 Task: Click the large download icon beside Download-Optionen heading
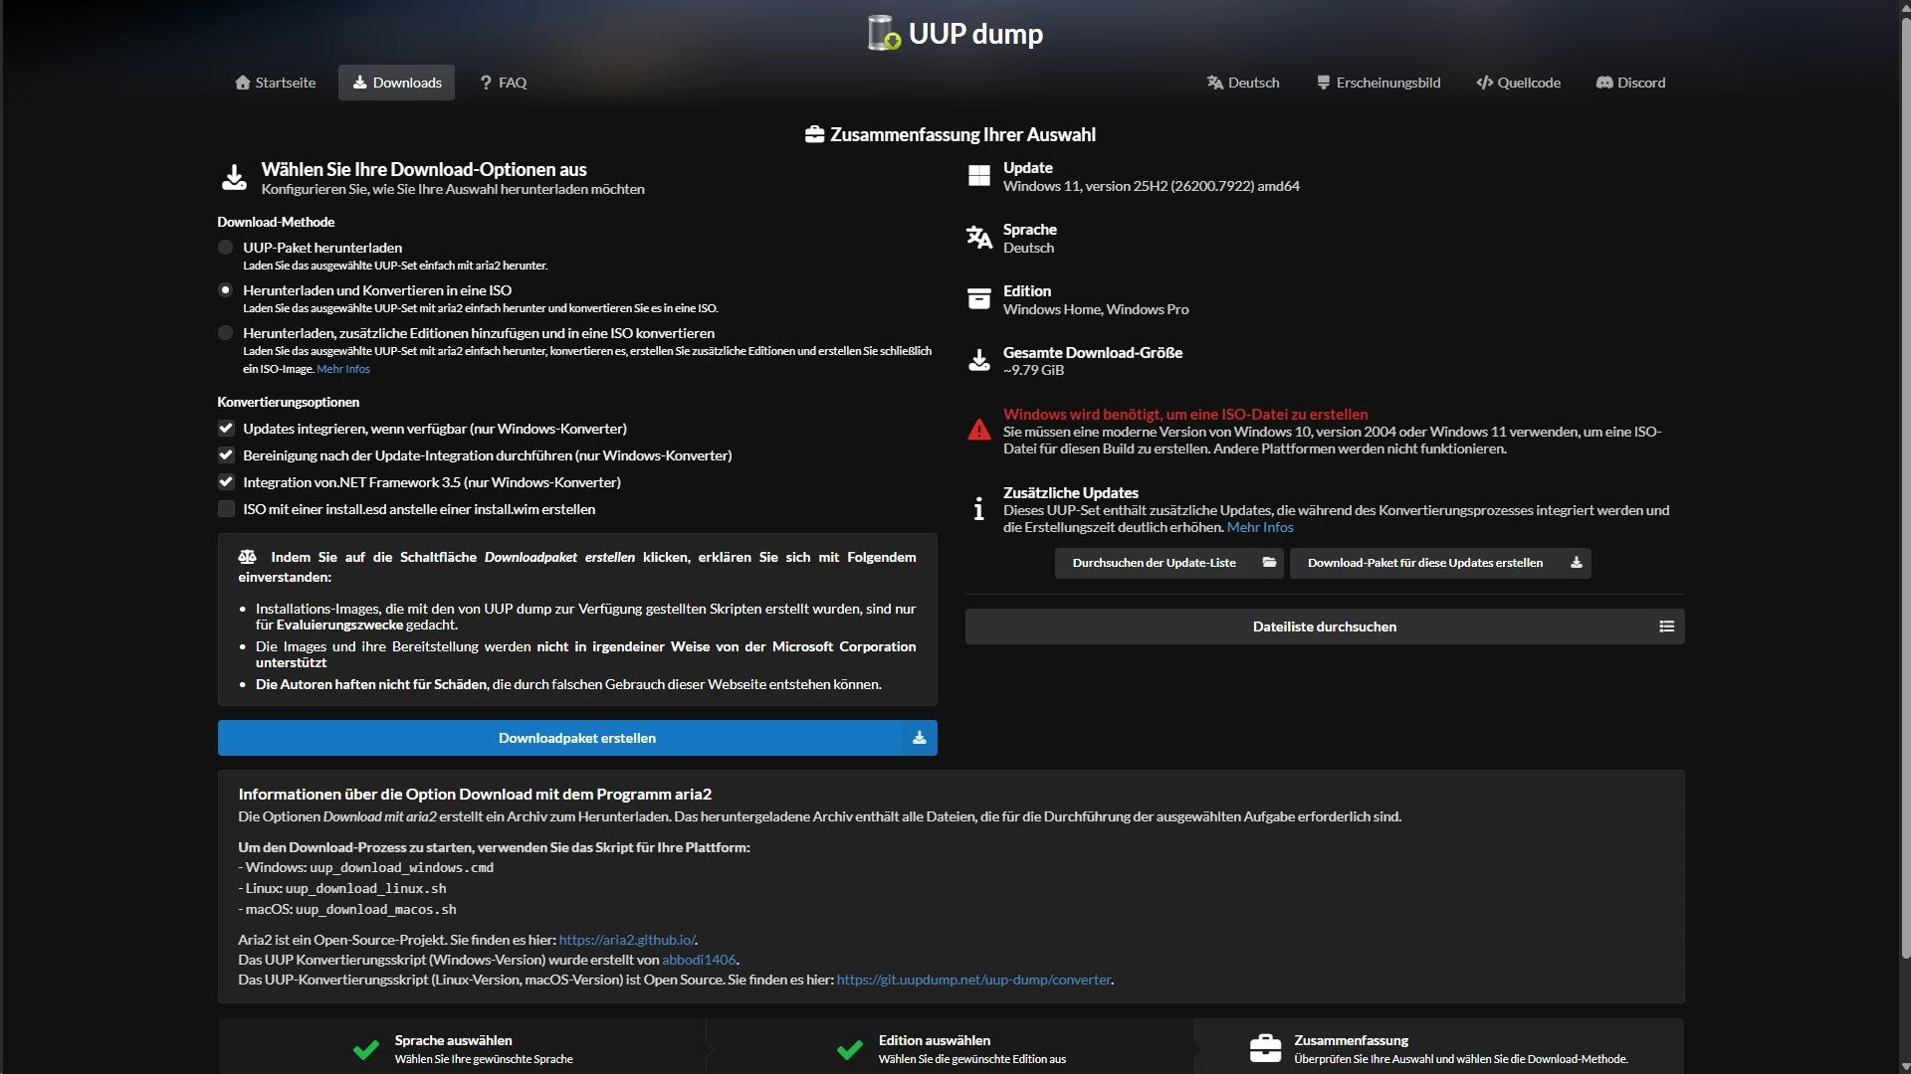click(x=235, y=177)
